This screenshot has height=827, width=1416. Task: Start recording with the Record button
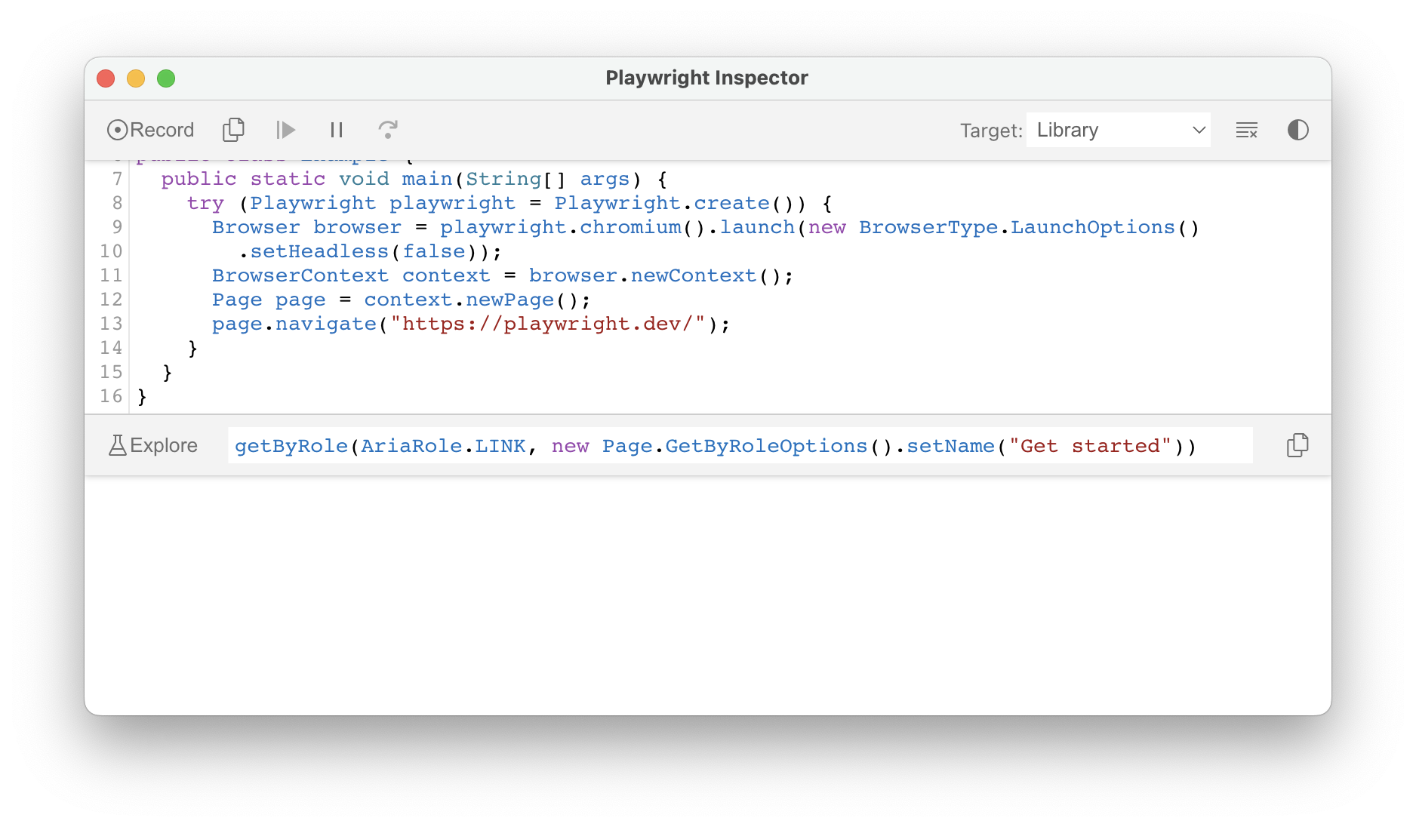(151, 130)
